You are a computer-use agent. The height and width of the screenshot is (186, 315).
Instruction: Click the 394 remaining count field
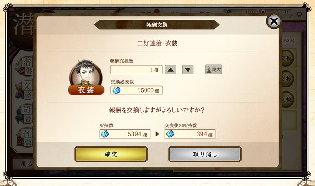coord(190,134)
